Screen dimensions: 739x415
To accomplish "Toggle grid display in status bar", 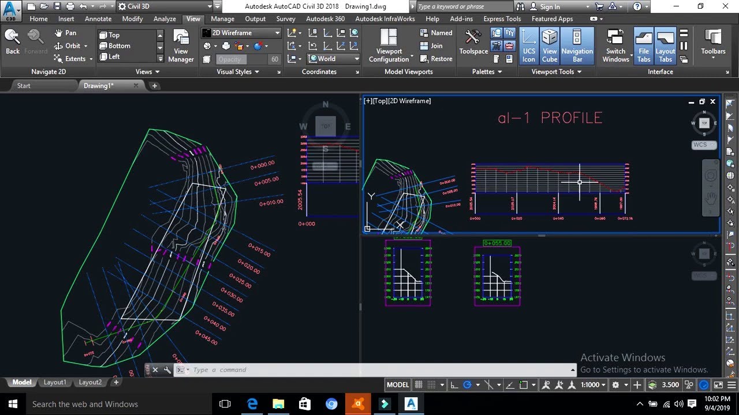I will [x=419, y=384].
